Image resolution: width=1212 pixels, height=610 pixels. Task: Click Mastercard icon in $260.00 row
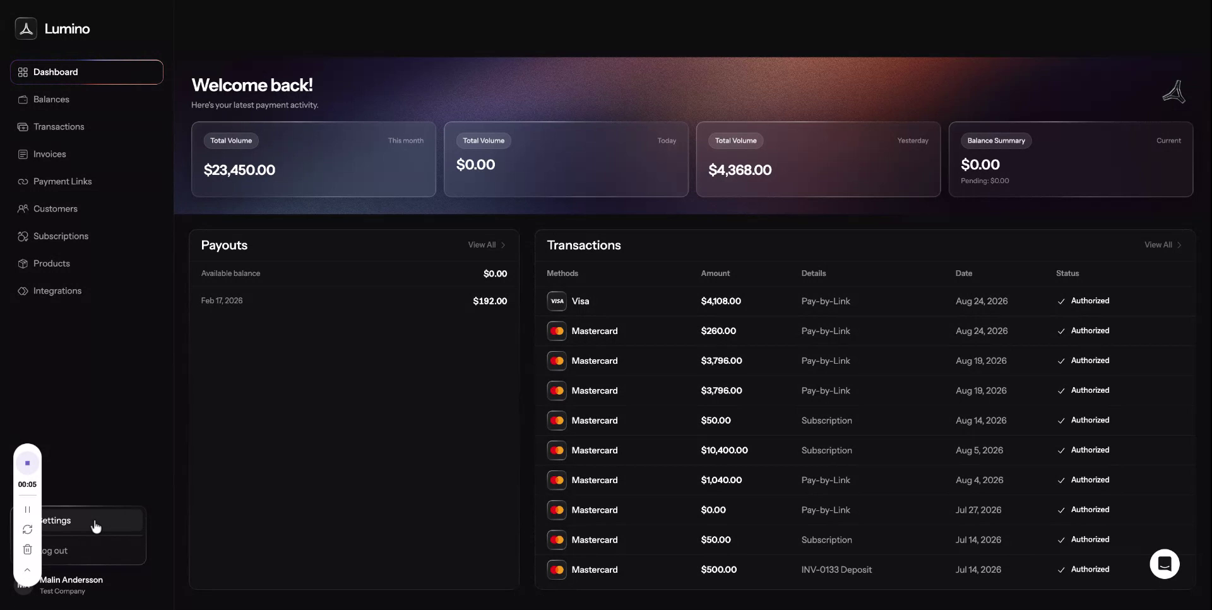(x=557, y=331)
